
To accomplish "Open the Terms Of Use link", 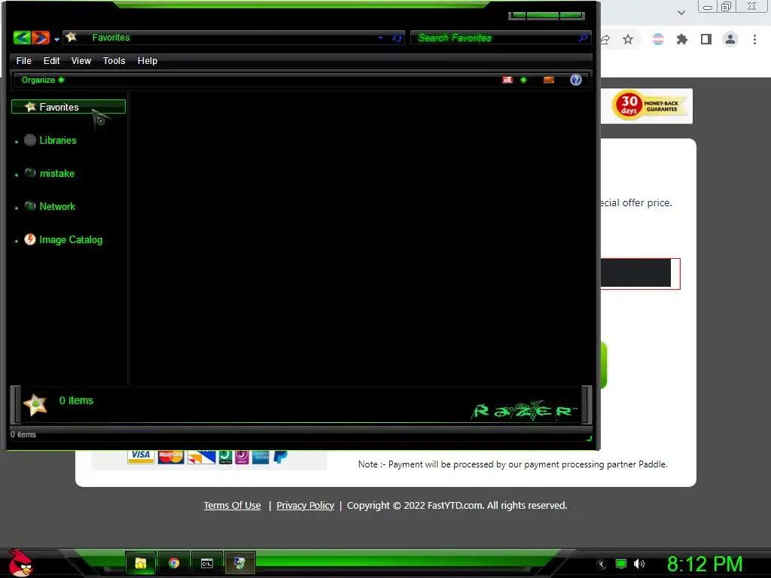I will tap(232, 505).
